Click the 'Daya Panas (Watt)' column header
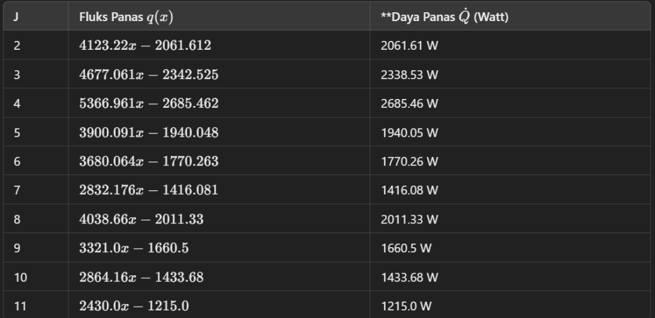Image resolution: width=655 pixels, height=318 pixels. click(x=444, y=17)
